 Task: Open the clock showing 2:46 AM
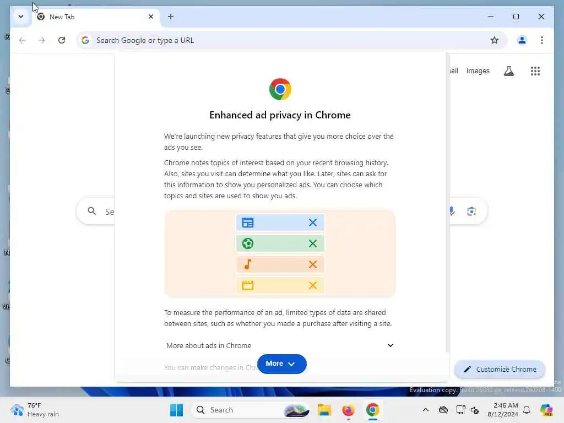click(502, 410)
